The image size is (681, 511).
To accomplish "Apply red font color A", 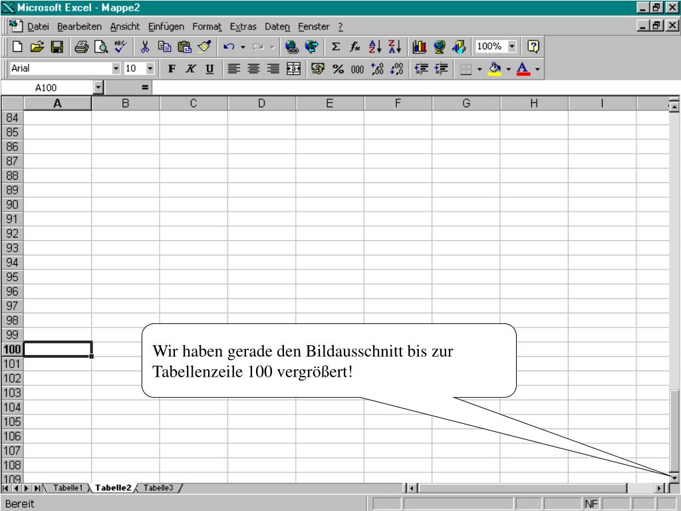I will pyautogui.click(x=523, y=69).
